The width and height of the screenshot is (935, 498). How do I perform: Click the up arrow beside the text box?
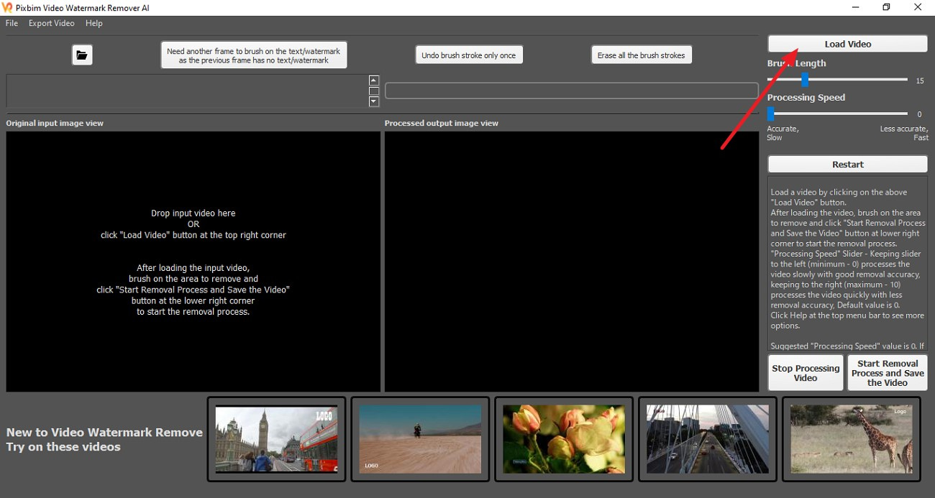pyautogui.click(x=373, y=80)
